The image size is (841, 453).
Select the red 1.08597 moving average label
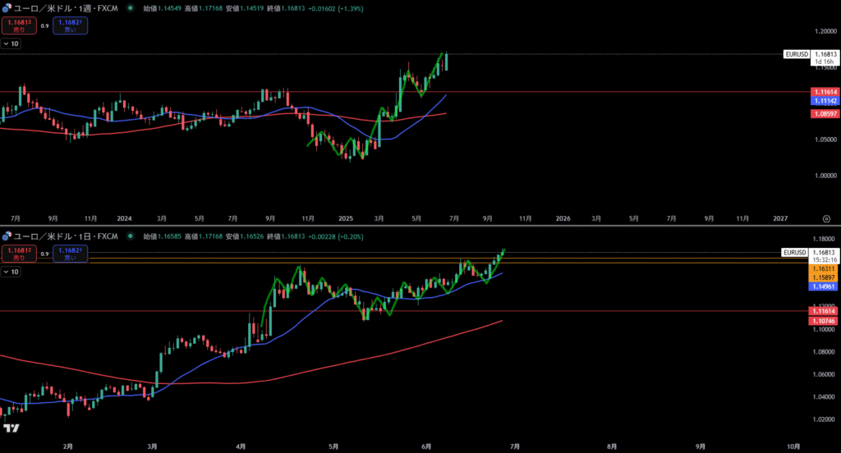click(x=825, y=113)
